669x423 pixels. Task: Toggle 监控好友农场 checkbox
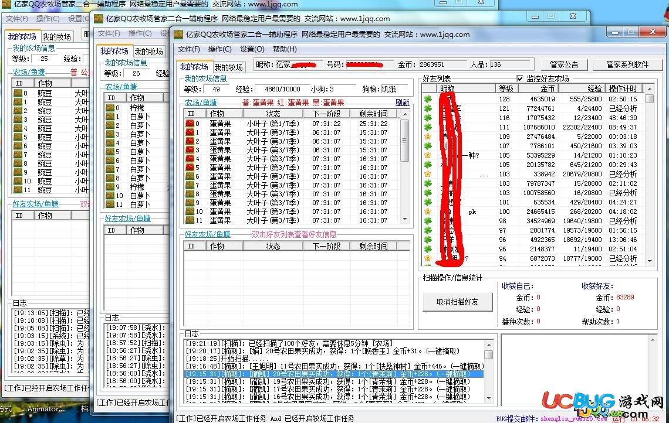[x=520, y=79]
